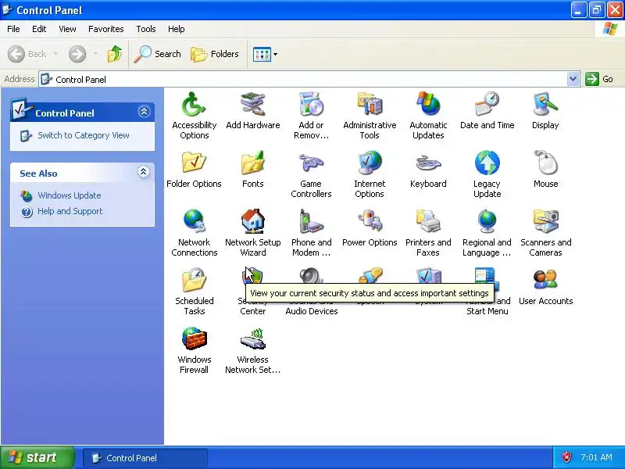Open Network Connections icon

coord(194,222)
